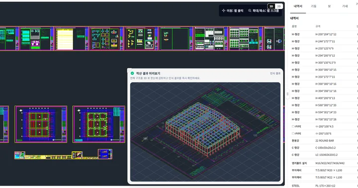This screenshot has height=188, width=358.
Task: Select row H-588*300*12*20
Action: (x=324, y=105)
